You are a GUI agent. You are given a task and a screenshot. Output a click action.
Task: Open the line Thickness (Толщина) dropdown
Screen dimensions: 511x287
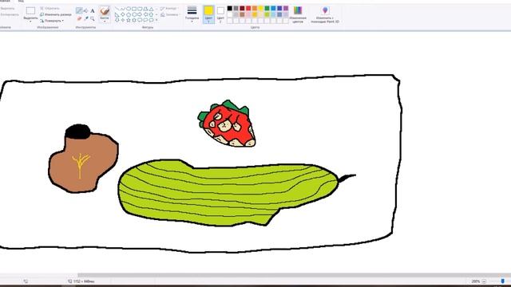pos(192,14)
